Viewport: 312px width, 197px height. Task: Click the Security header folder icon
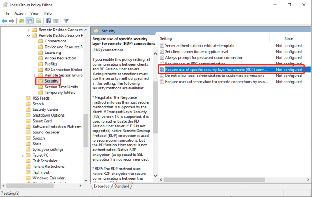(96, 31)
